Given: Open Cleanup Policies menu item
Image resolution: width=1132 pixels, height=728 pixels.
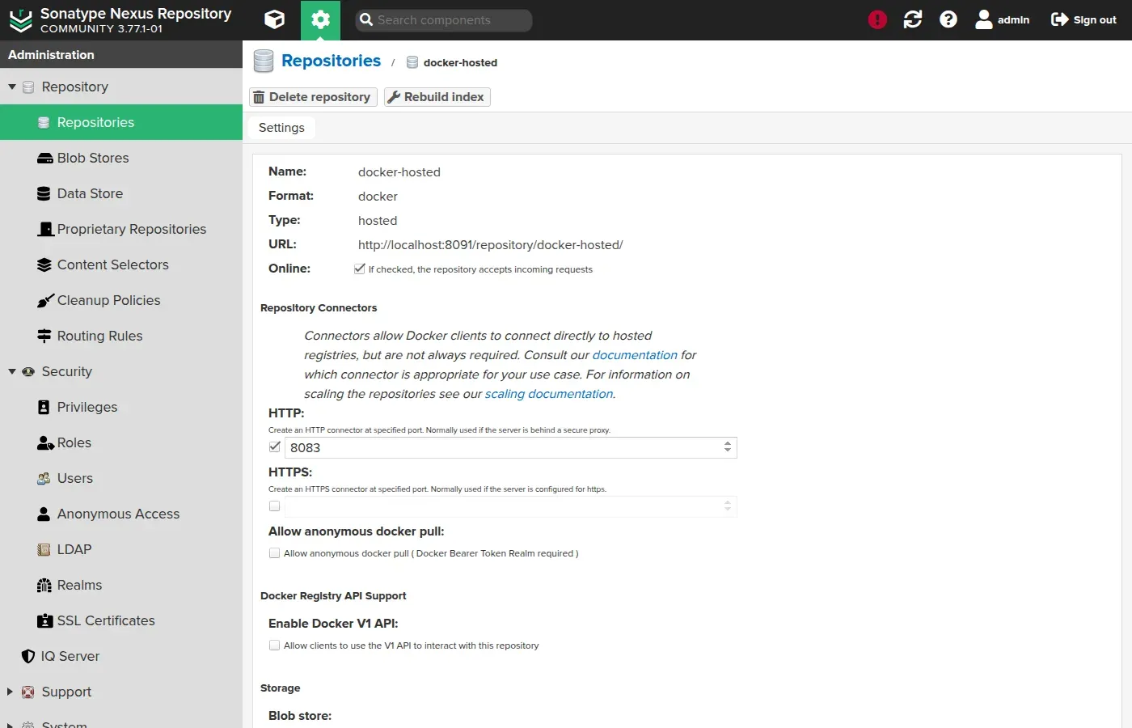Looking at the screenshot, I should pos(121,300).
